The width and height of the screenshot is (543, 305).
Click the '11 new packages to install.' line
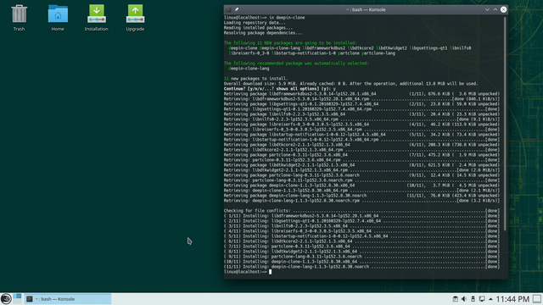[x=256, y=79]
